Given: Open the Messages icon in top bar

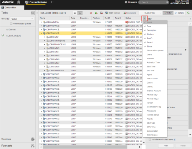Looking at the screenshot, I should click(126, 2).
